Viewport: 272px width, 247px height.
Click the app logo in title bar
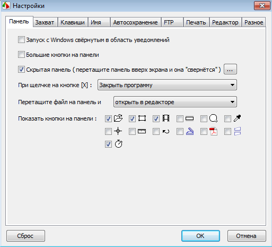tap(6, 6)
